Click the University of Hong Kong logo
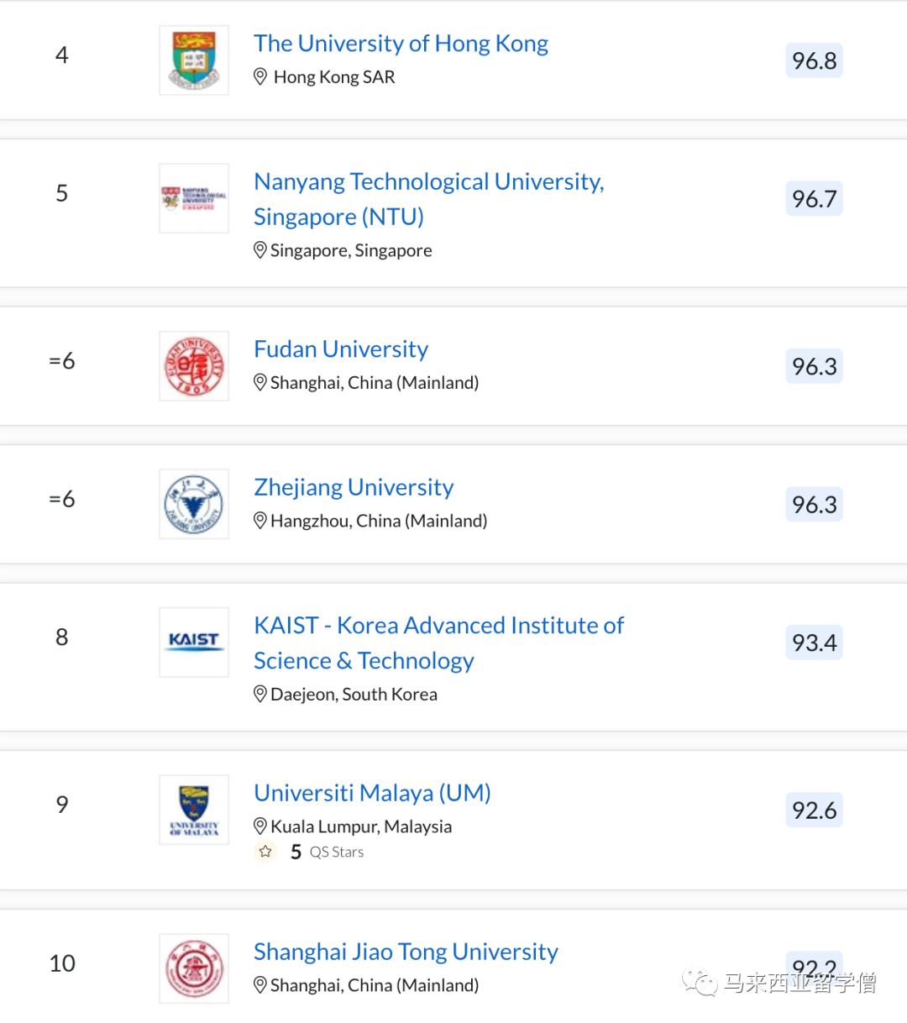Screen dimensions: 907x1023 coord(193,60)
